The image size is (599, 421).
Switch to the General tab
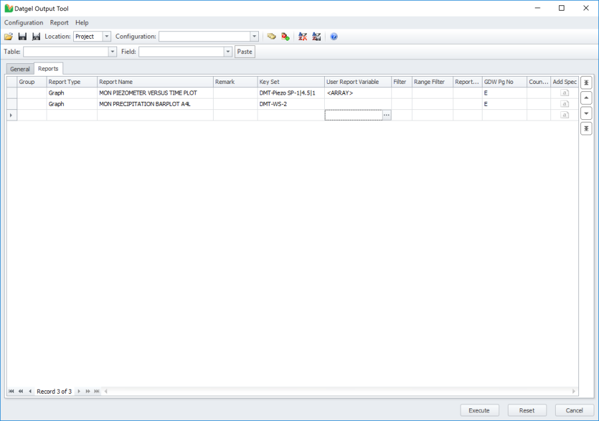point(20,69)
